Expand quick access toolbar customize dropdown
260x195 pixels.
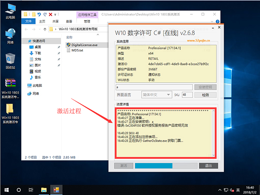pyautogui.click(x=55, y=15)
